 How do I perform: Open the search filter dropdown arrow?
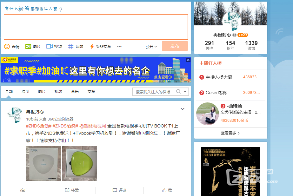pos(185,92)
